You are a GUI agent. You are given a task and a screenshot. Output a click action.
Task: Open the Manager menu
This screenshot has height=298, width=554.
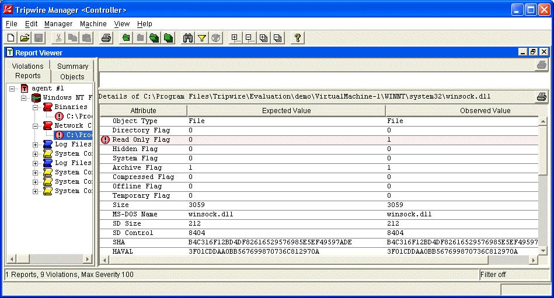point(58,24)
